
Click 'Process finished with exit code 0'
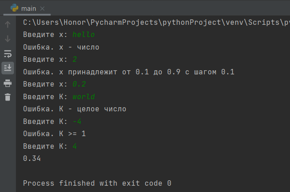coord(97,183)
